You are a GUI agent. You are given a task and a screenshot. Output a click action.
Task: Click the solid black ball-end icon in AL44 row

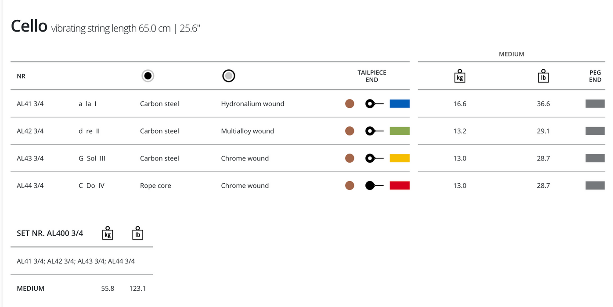[x=374, y=186]
